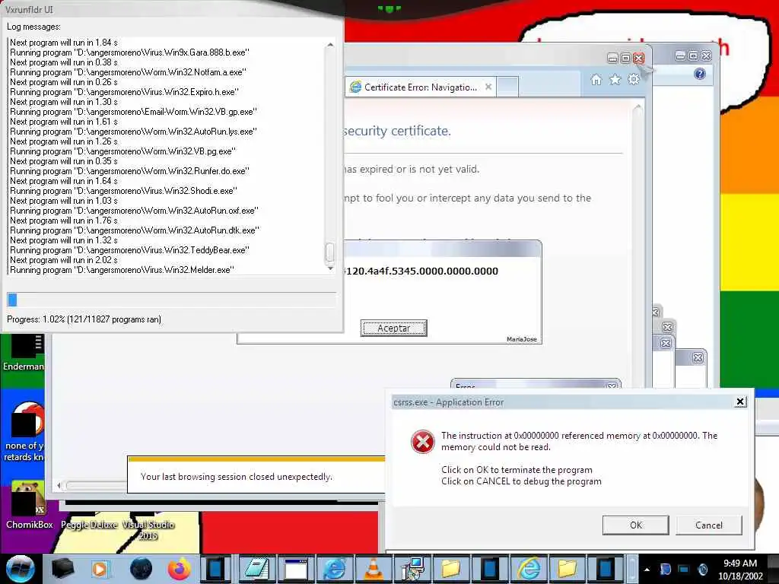Launch Firefox from the taskbar
This screenshot has height=584, width=779.
180,569
